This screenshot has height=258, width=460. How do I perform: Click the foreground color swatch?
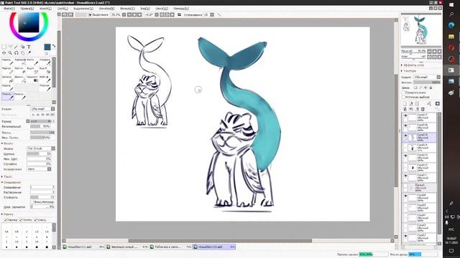point(47,47)
